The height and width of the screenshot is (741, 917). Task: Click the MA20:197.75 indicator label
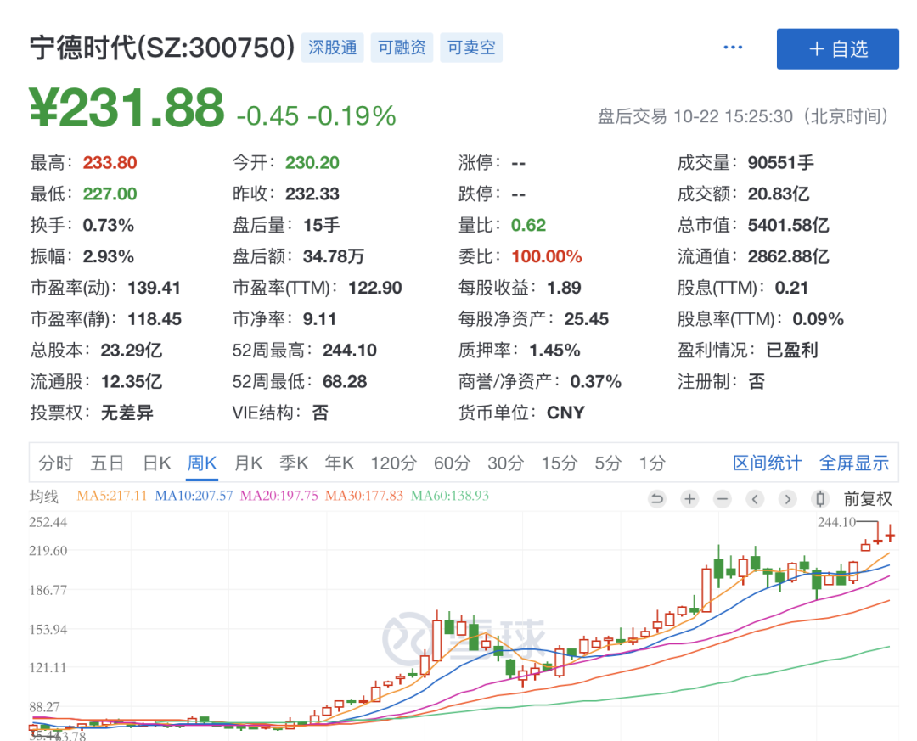coord(279,496)
